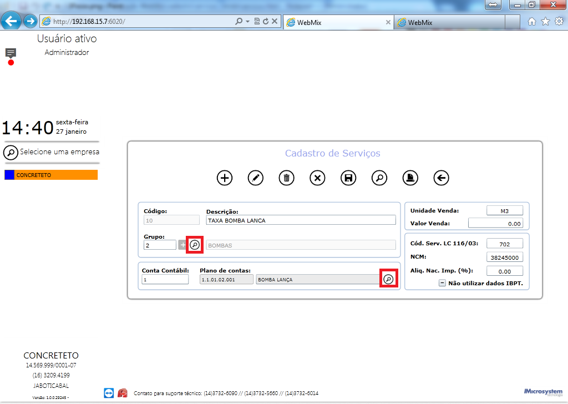
Task: Click the print report icon
Action: [x=410, y=178]
